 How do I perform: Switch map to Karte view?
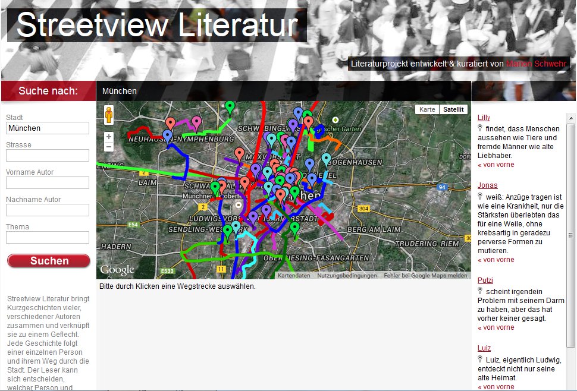tap(427, 109)
